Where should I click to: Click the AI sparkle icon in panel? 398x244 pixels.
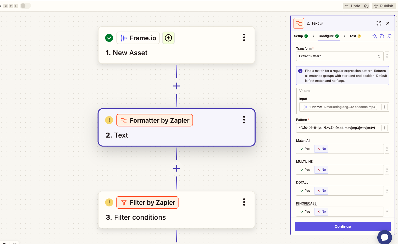tap(375, 36)
